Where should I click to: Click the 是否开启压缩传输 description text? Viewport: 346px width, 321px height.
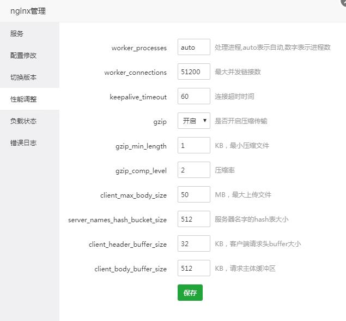coord(241,121)
